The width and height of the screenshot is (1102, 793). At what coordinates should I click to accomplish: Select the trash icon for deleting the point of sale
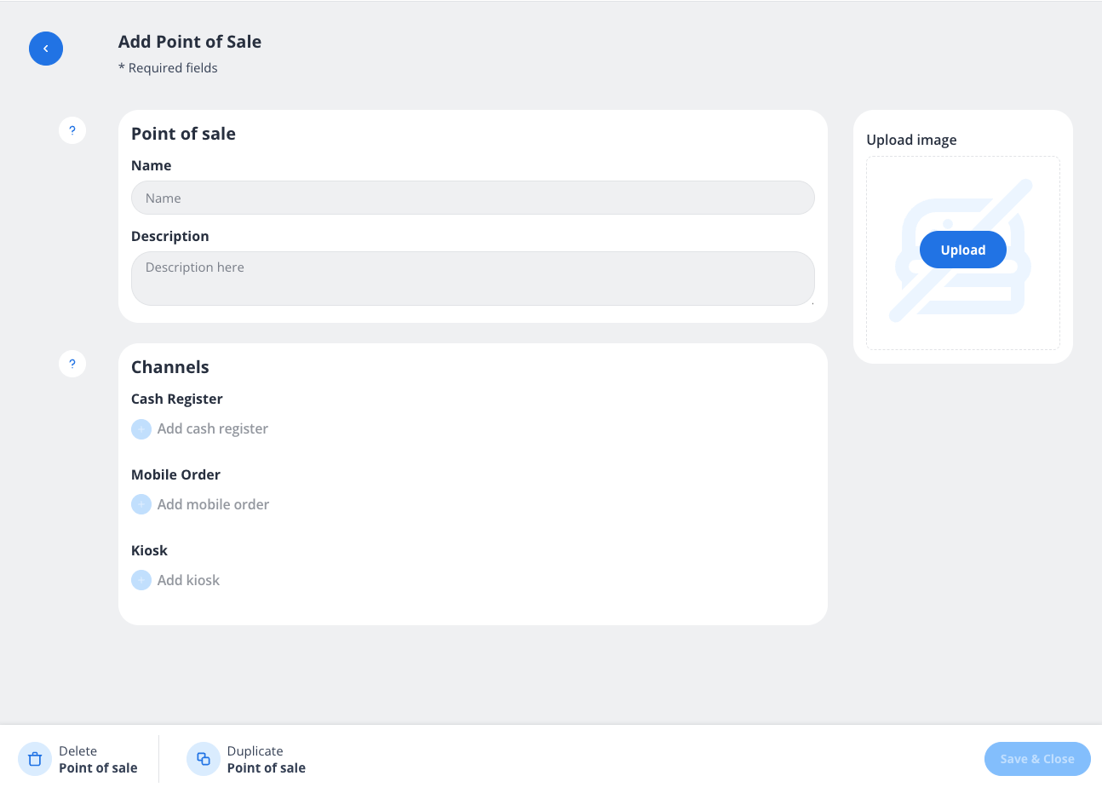(34, 758)
